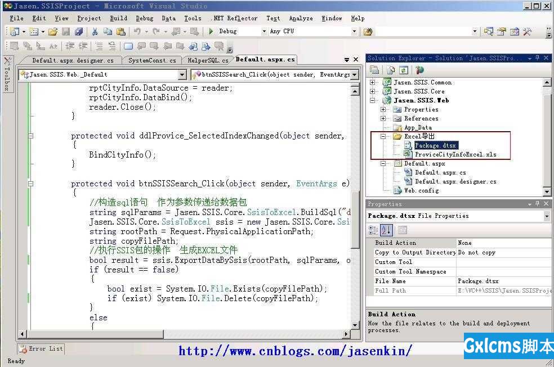Viewport: 554px width, 367px height.
Task: Toggle auto-hide pin on Properties panel
Action: pyautogui.click(x=538, y=203)
